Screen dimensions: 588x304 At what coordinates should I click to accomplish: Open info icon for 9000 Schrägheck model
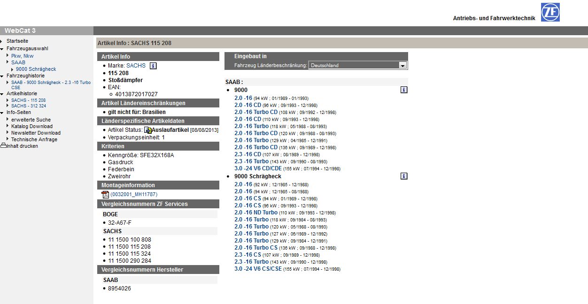[404, 176]
